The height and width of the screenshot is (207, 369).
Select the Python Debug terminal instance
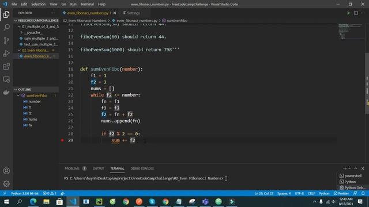click(352, 187)
